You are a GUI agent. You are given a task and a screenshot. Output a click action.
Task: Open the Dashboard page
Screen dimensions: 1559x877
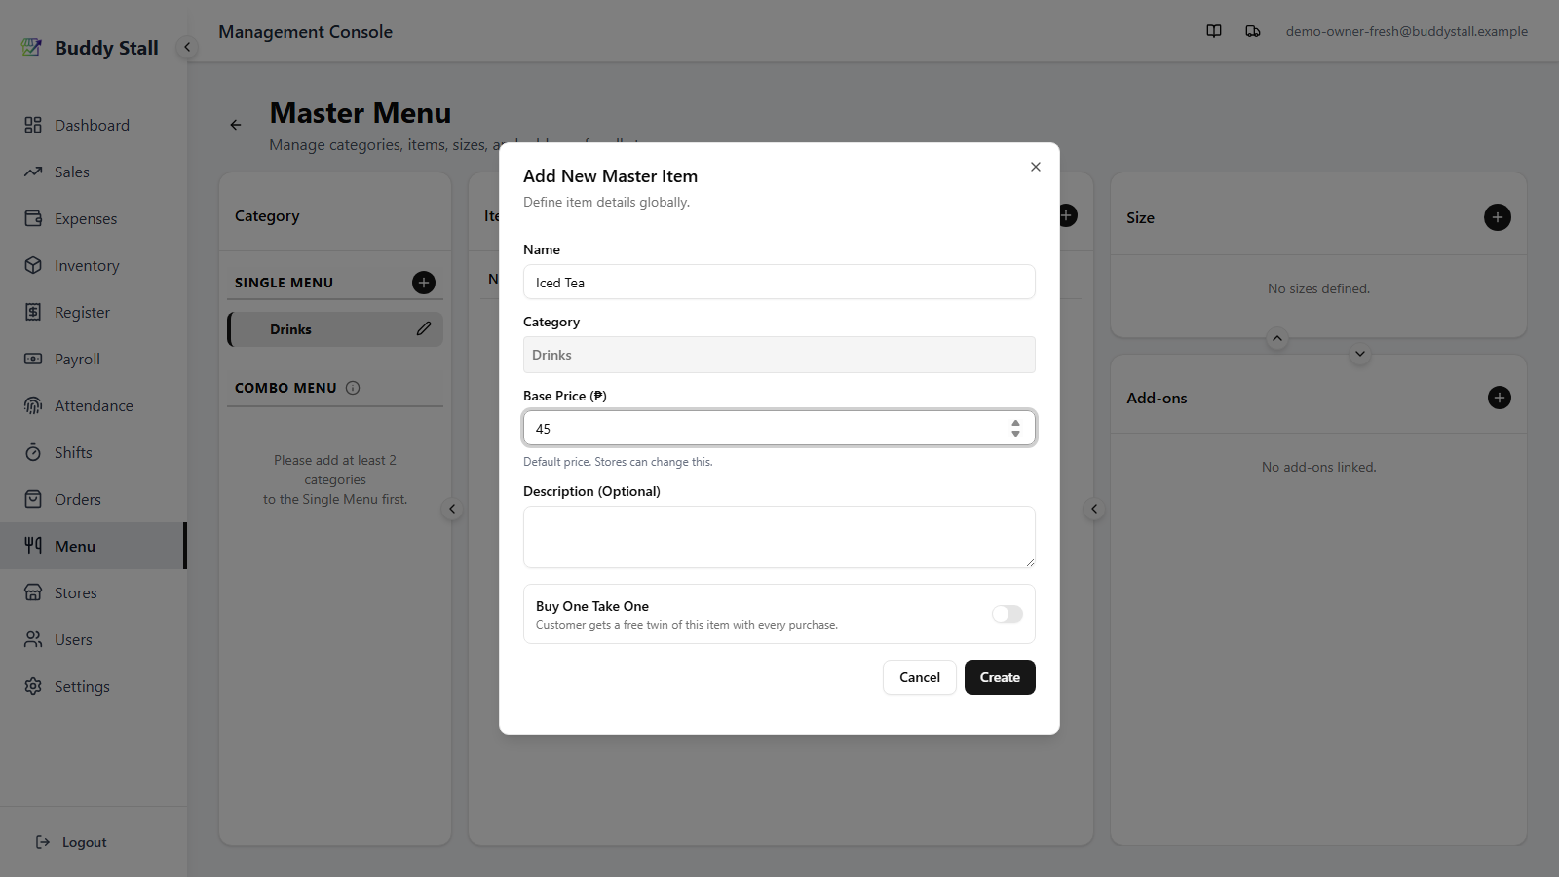click(x=92, y=125)
